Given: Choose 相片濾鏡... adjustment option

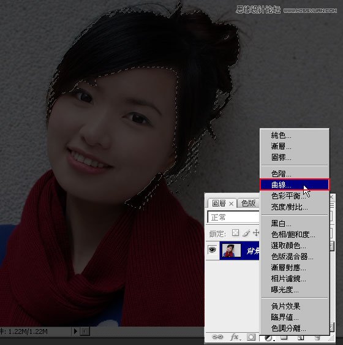Looking at the screenshot, I should [x=295, y=279].
